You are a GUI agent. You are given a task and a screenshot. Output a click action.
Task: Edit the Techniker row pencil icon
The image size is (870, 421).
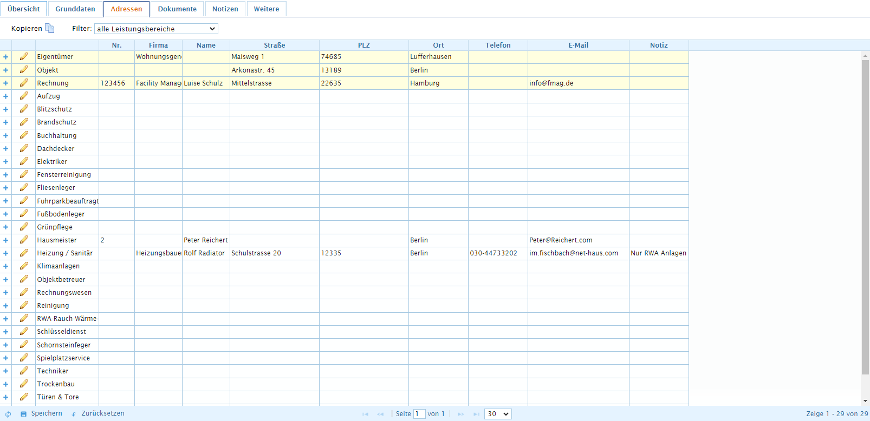click(24, 371)
